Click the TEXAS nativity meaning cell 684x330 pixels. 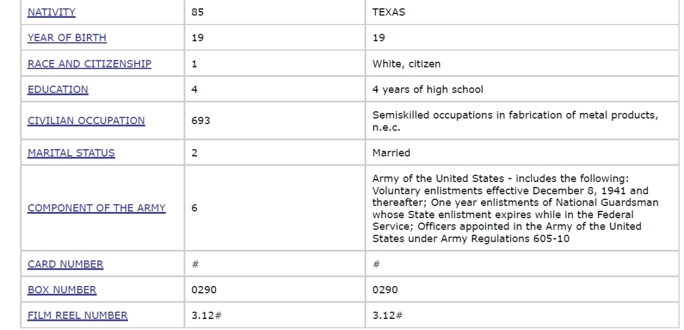[388, 12]
